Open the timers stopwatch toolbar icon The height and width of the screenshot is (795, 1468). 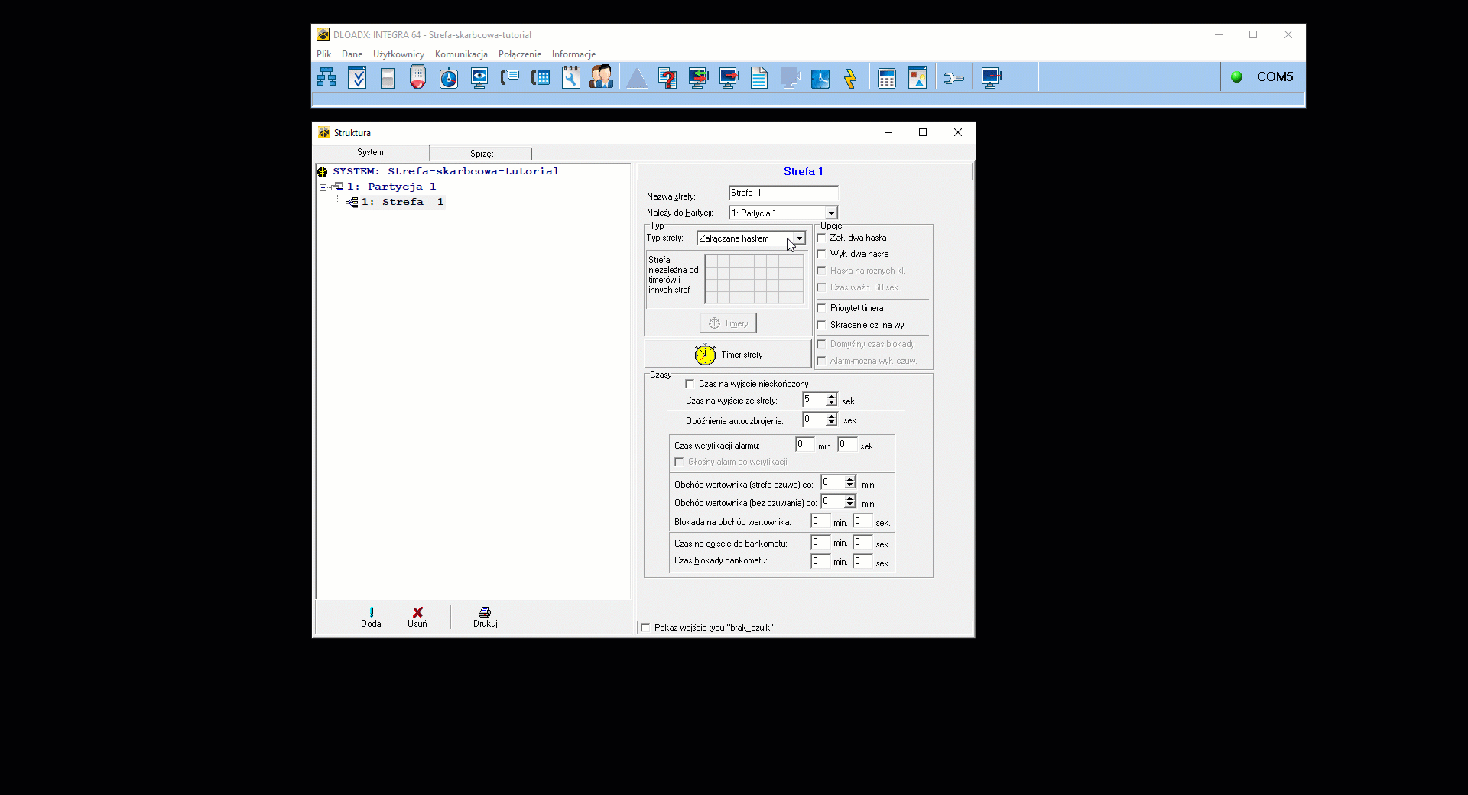pyautogui.click(x=449, y=77)
